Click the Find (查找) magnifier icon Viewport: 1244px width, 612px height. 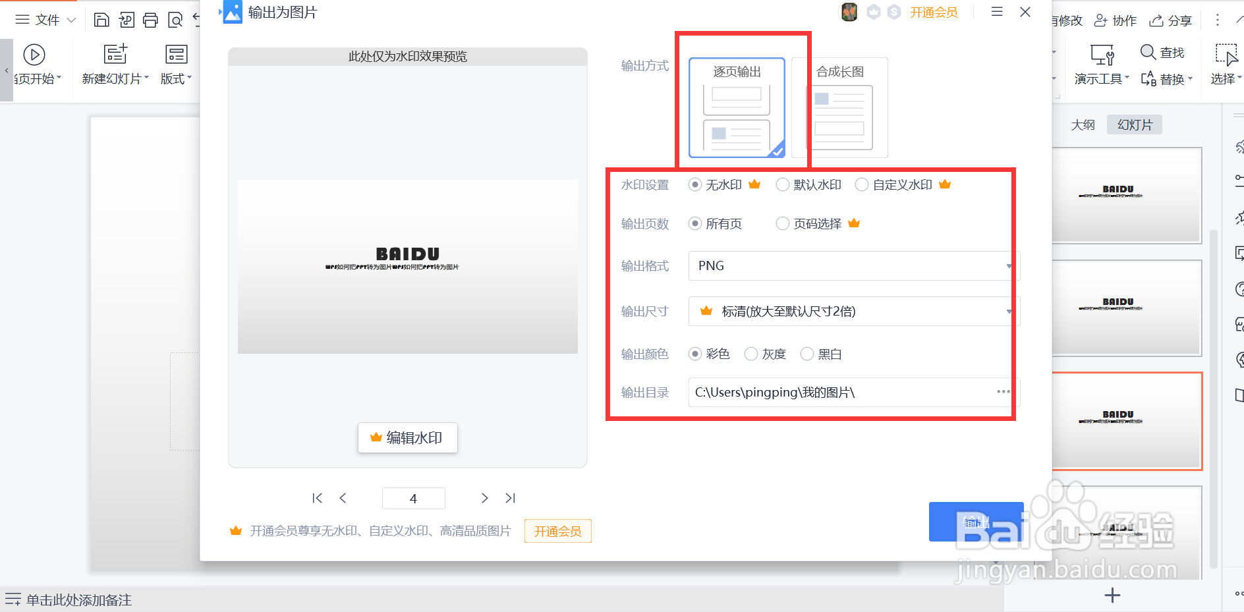click(1148, 51)
